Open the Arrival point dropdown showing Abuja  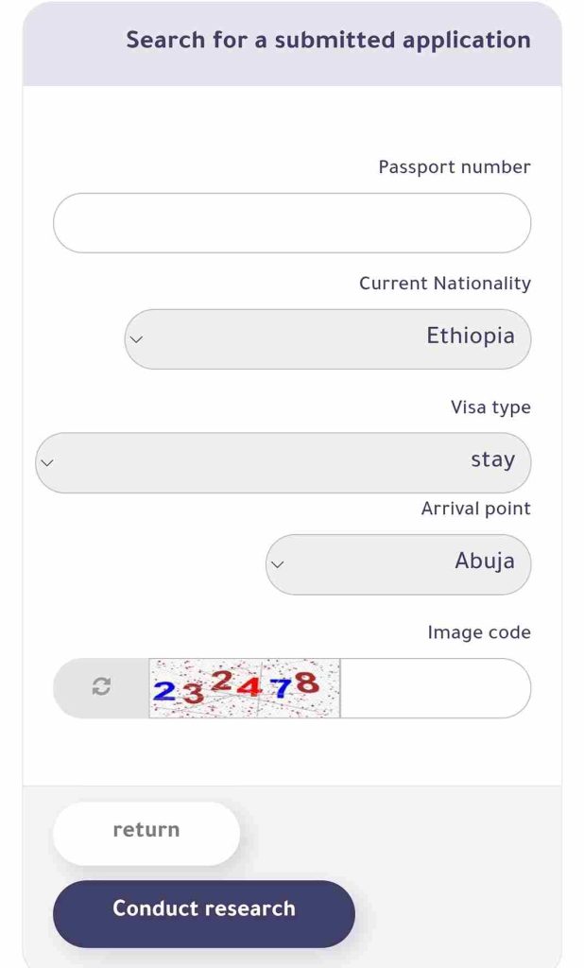[x=398, y=564]
